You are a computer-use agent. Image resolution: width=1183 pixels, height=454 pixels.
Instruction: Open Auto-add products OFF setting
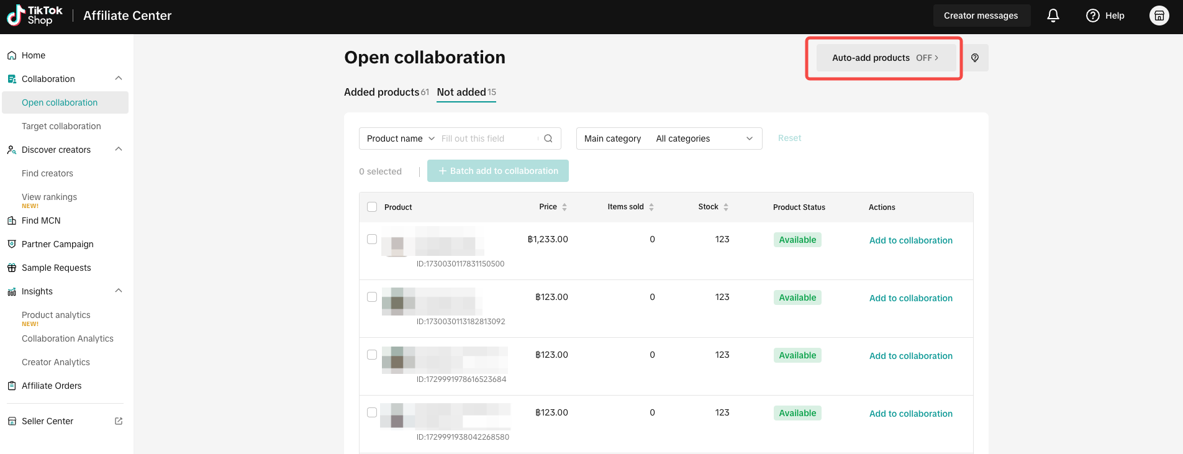tap(886, 58)
